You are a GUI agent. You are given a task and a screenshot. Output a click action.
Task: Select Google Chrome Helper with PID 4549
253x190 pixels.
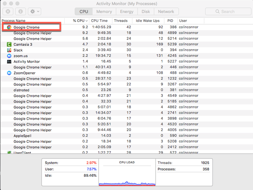point(126,96)
